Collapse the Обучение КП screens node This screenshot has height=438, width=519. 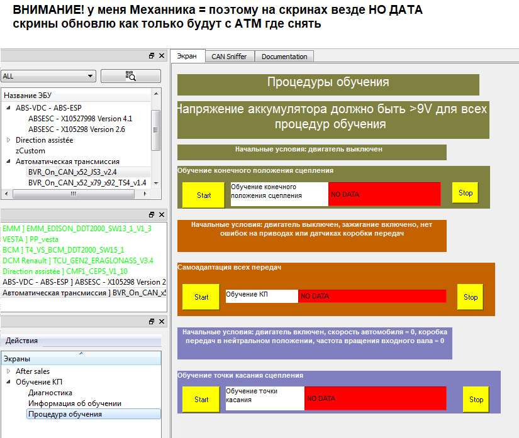8,382
